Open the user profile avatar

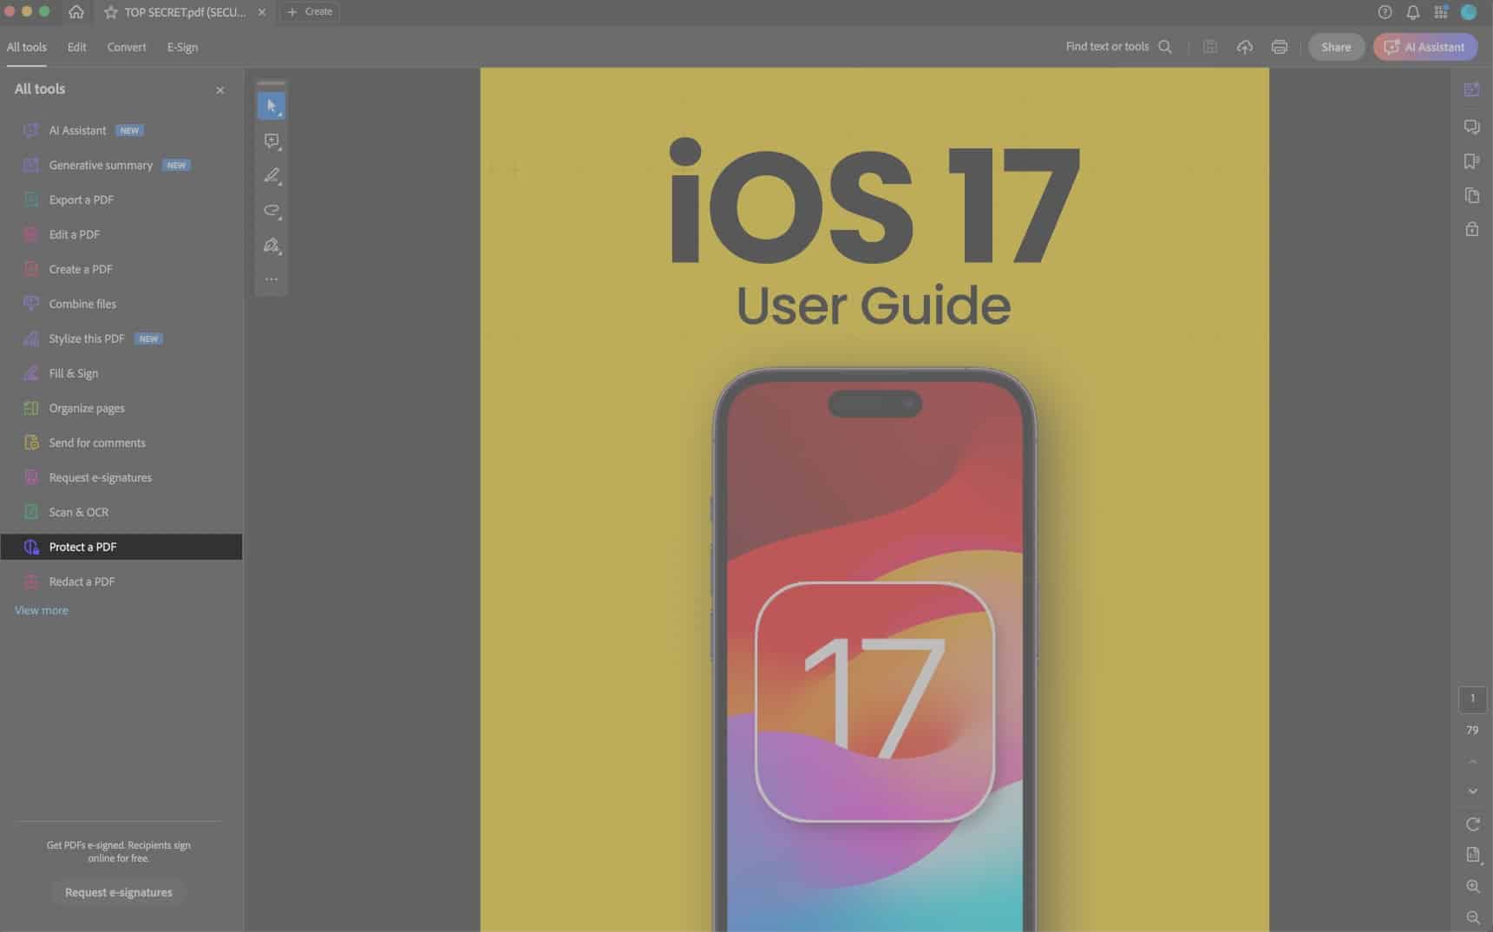(1469, 12)
